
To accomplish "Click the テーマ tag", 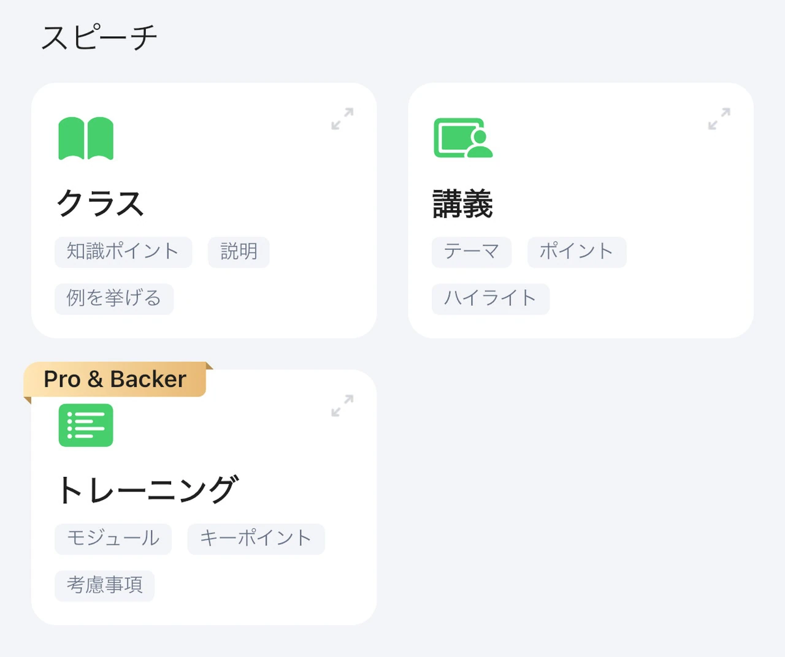I will 471,252.
